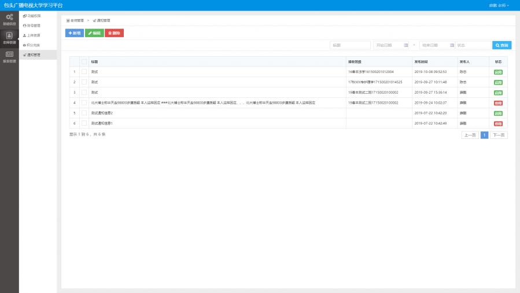Image resolution: width=520 pixels, height=293 pixels.
Task: Click the 查询 search button
Action: click(501, 45)
